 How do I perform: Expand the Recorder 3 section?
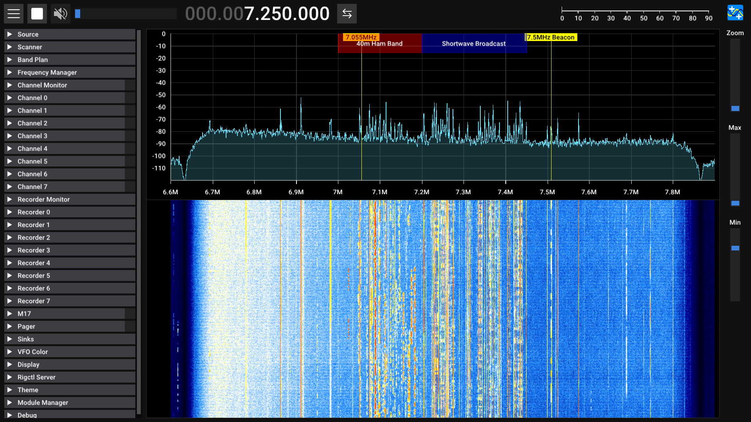click(x=34, y=250)
